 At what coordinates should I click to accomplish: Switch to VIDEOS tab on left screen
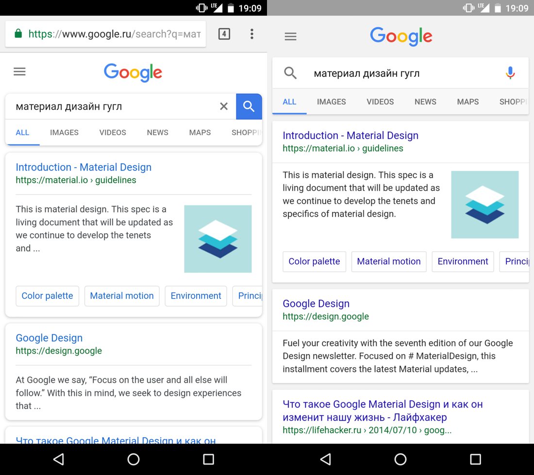pyautogui.click(x=113, y=133)
